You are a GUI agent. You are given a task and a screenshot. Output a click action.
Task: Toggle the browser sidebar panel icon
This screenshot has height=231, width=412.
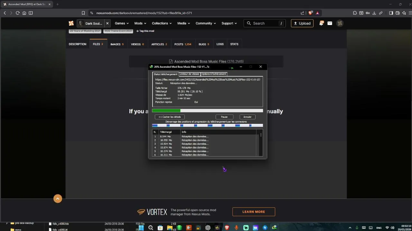[x=31, y=13]
